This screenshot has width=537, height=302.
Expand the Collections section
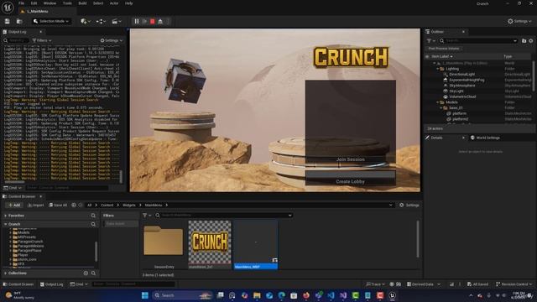tap(6, 273)
